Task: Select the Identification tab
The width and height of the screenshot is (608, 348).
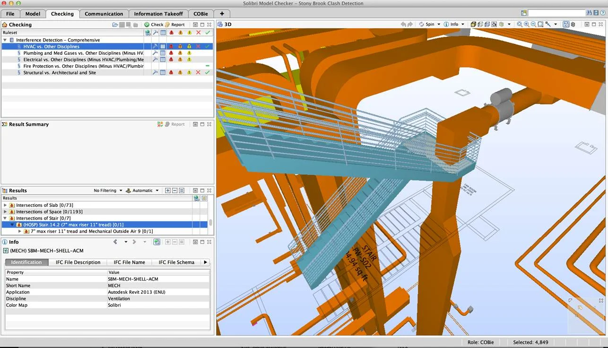Action: click(26, 262)
